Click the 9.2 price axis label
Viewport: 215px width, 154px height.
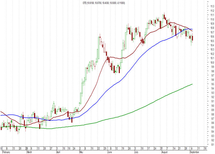click(213, 97)
